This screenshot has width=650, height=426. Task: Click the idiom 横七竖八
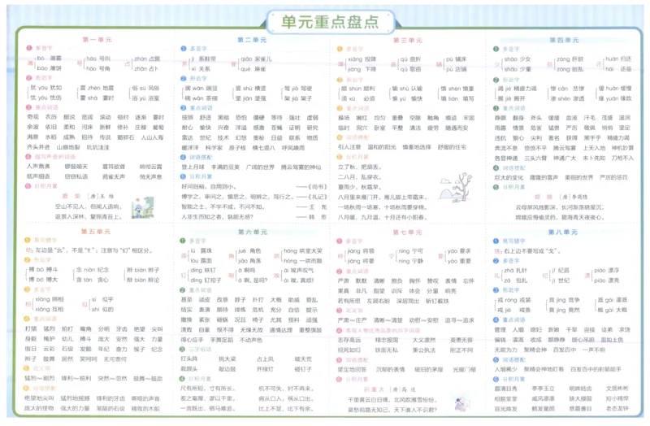pos(263,148)
